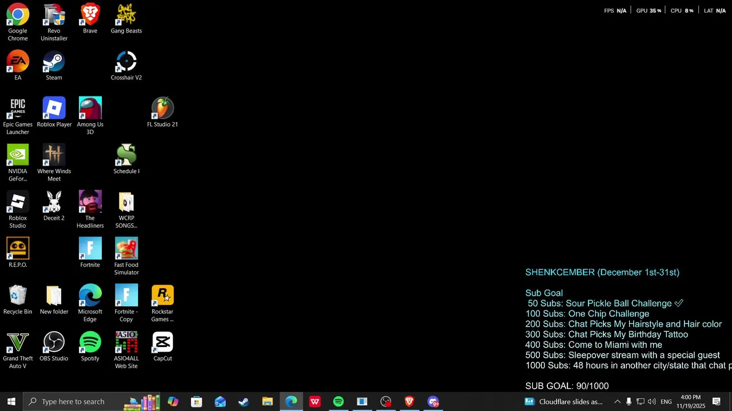Select the Recycle Bin icon

pyautogui.click(x=18, y=300)
